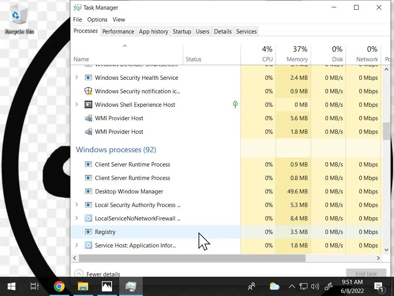
Task: Sort by the Network column header
Action: tap(363, 54)
